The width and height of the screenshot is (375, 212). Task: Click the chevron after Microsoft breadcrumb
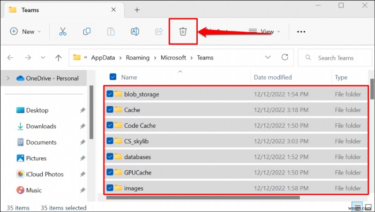click(192, 58)
